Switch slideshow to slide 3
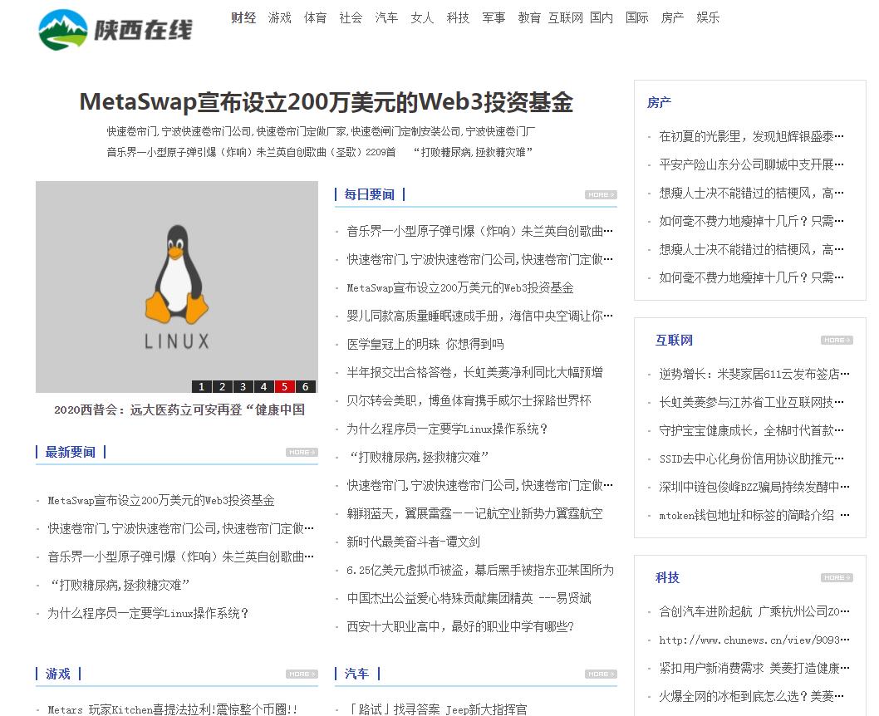The height and width of the screenshot is (716, 879). tap(243, 386)
